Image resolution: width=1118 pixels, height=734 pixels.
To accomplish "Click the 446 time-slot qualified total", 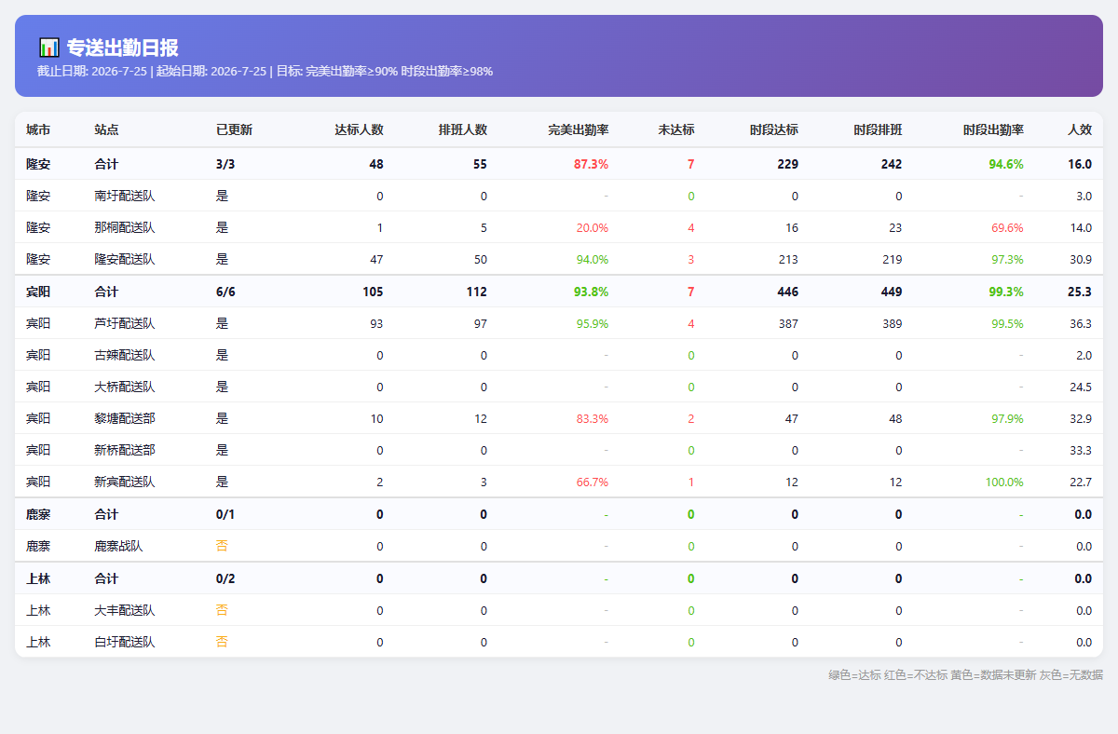I will [x=788, y=292].
